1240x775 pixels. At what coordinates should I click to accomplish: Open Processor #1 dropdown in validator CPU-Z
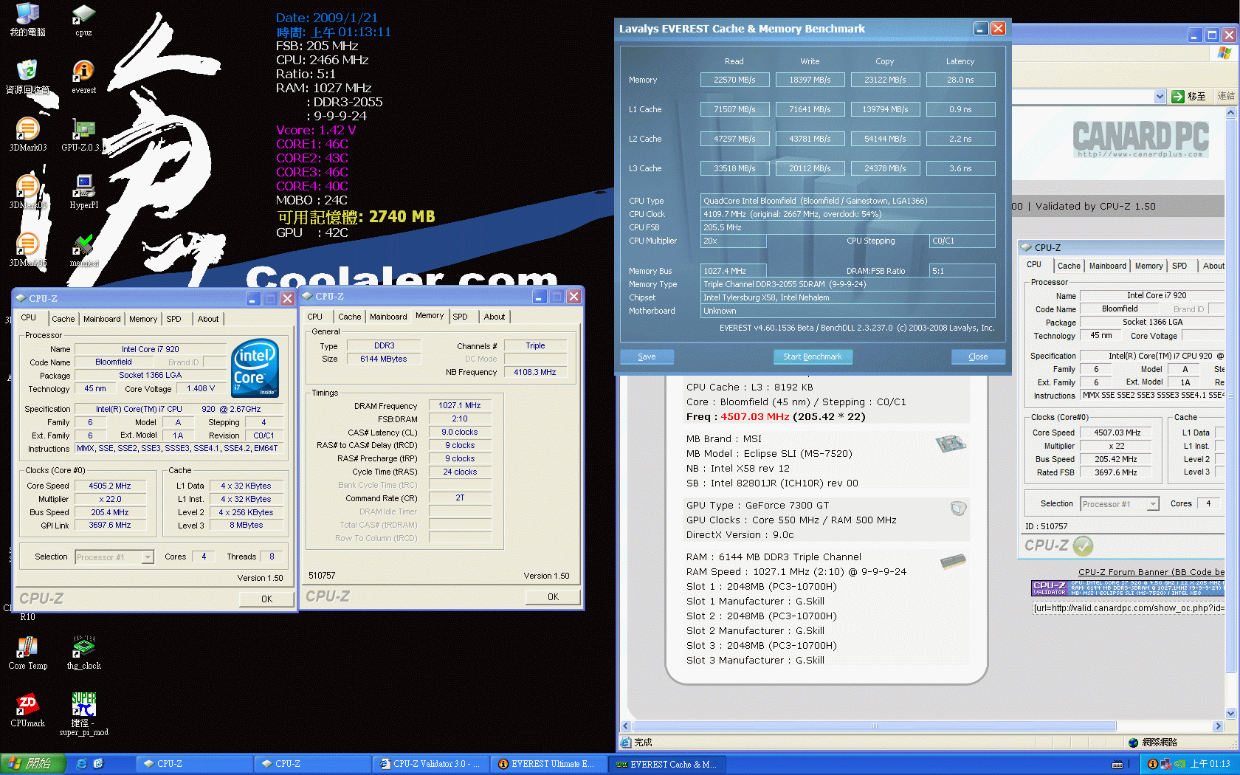click(x=1153, y=504)
